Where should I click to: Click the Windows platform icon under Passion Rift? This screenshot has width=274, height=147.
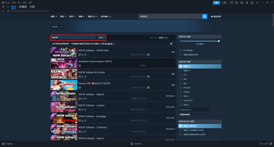coord(80,88)
